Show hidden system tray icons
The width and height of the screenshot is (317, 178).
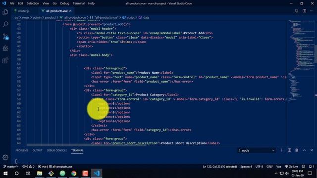point(276,174)
